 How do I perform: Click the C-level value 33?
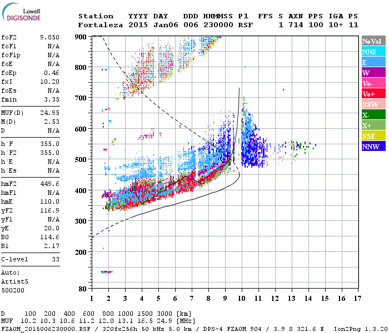(56, 259)
